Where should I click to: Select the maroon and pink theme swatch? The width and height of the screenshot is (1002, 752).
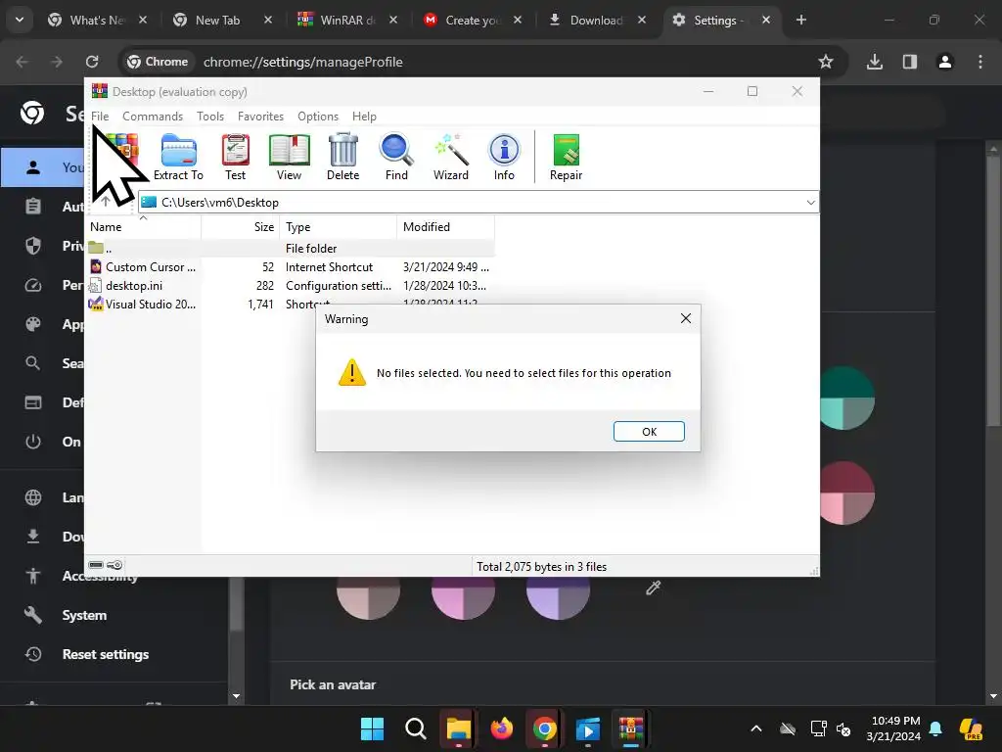pos(847,493)
